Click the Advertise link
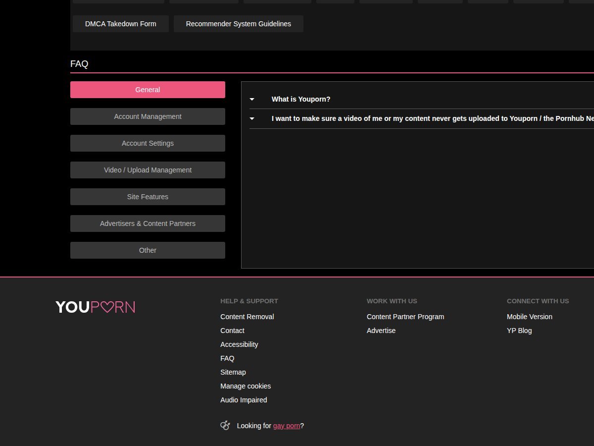Viewport: 594px width, 446px height. [381, 331]
